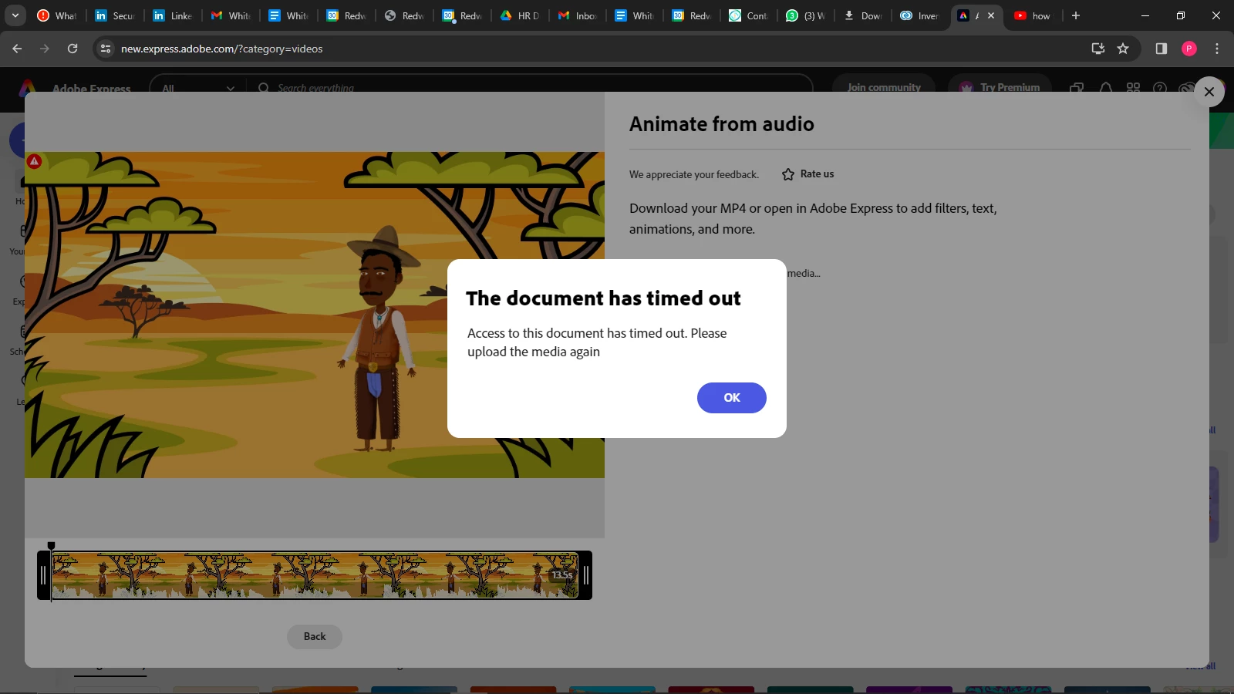Click the timeline filmstrip of thumbnails
1234x694 pixels.
coord(315,575)
